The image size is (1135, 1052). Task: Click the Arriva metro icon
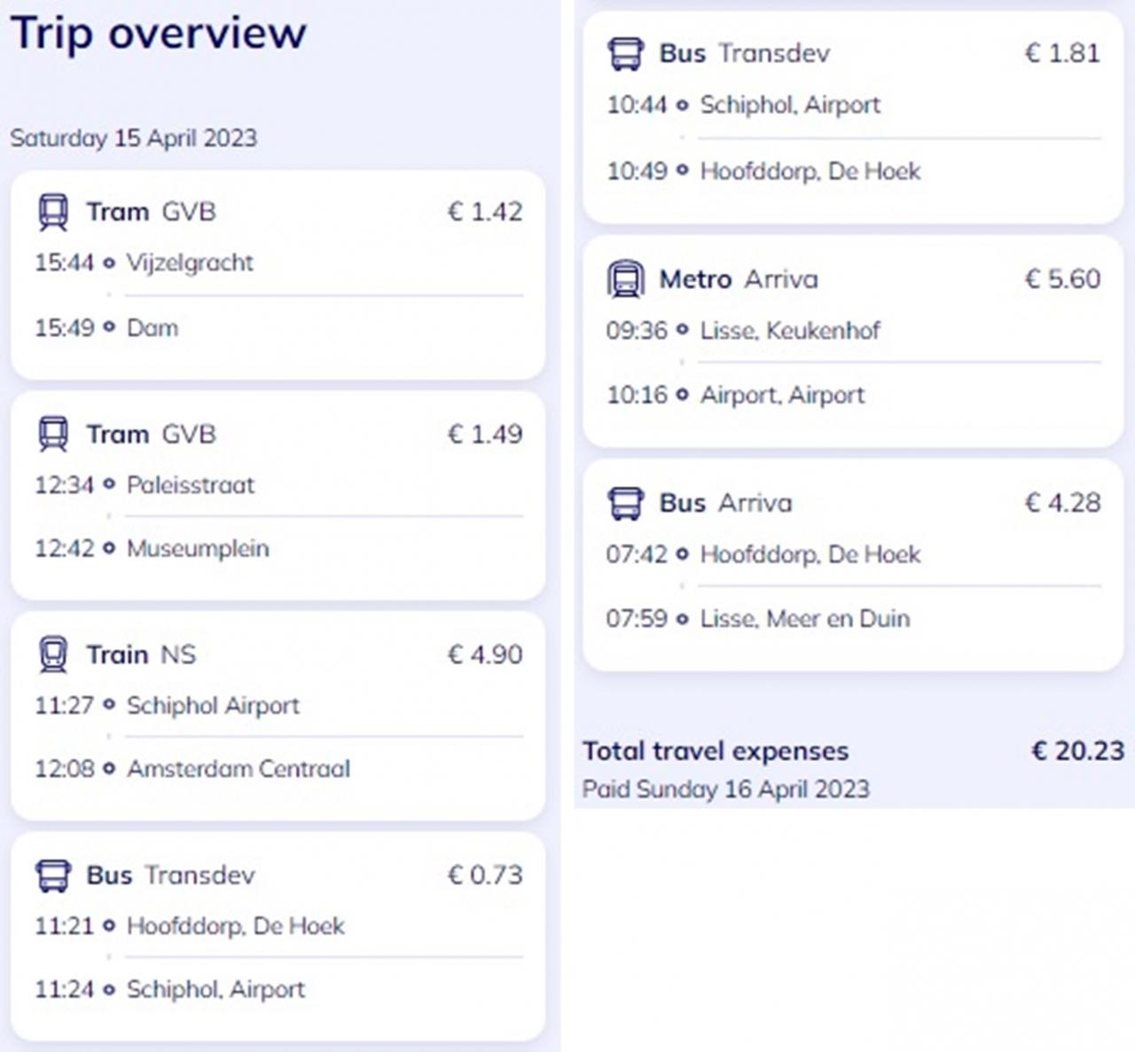(626, 279)
